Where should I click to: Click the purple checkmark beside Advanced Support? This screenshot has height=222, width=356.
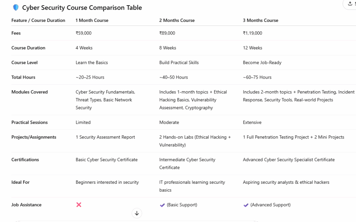[x=246, y=205]
